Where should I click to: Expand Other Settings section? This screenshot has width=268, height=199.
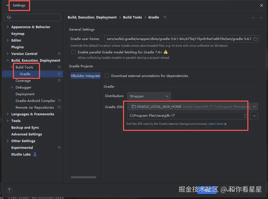(x=8, y=141)
